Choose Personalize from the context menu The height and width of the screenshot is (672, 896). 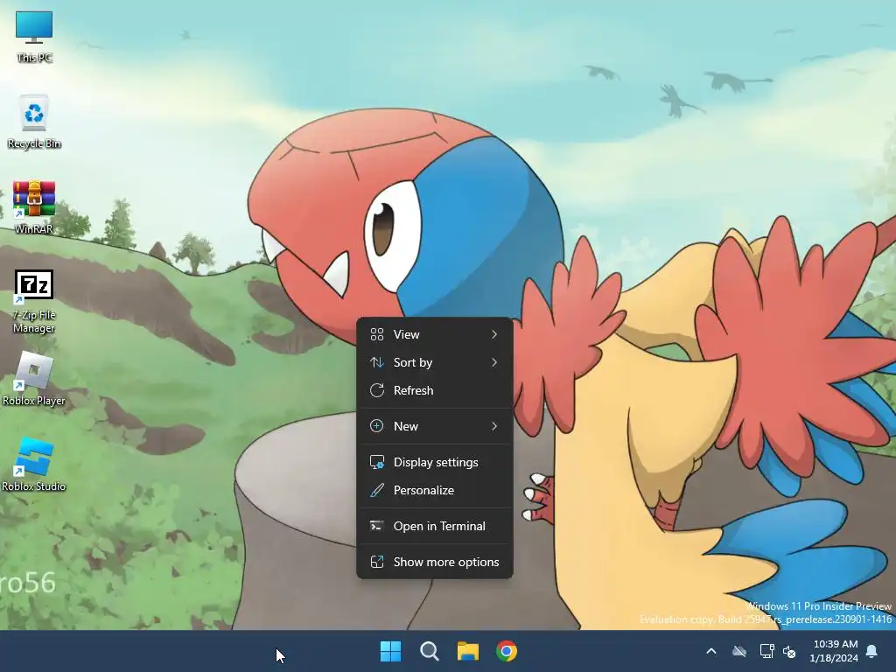pyautogui.click(x=435, y=490)
